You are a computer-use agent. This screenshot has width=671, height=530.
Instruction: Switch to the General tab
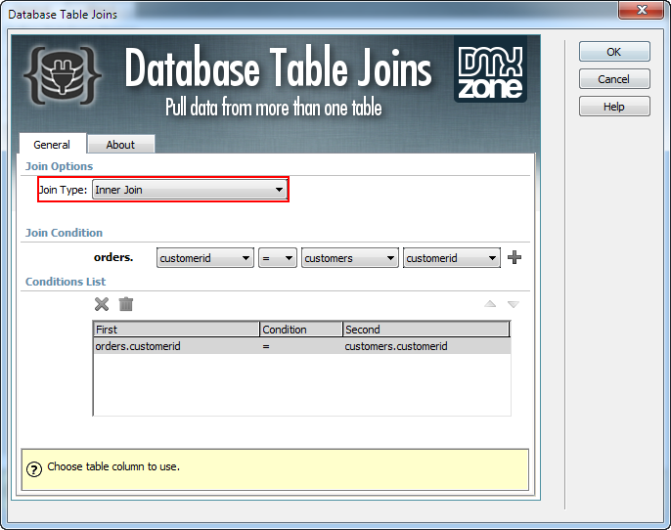click(x=52, y=144)
